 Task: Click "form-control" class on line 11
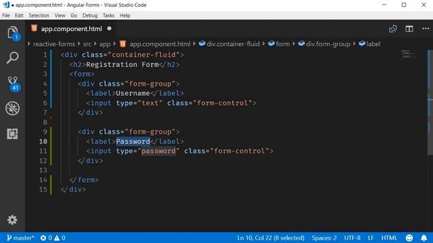(x=240, y=151)
